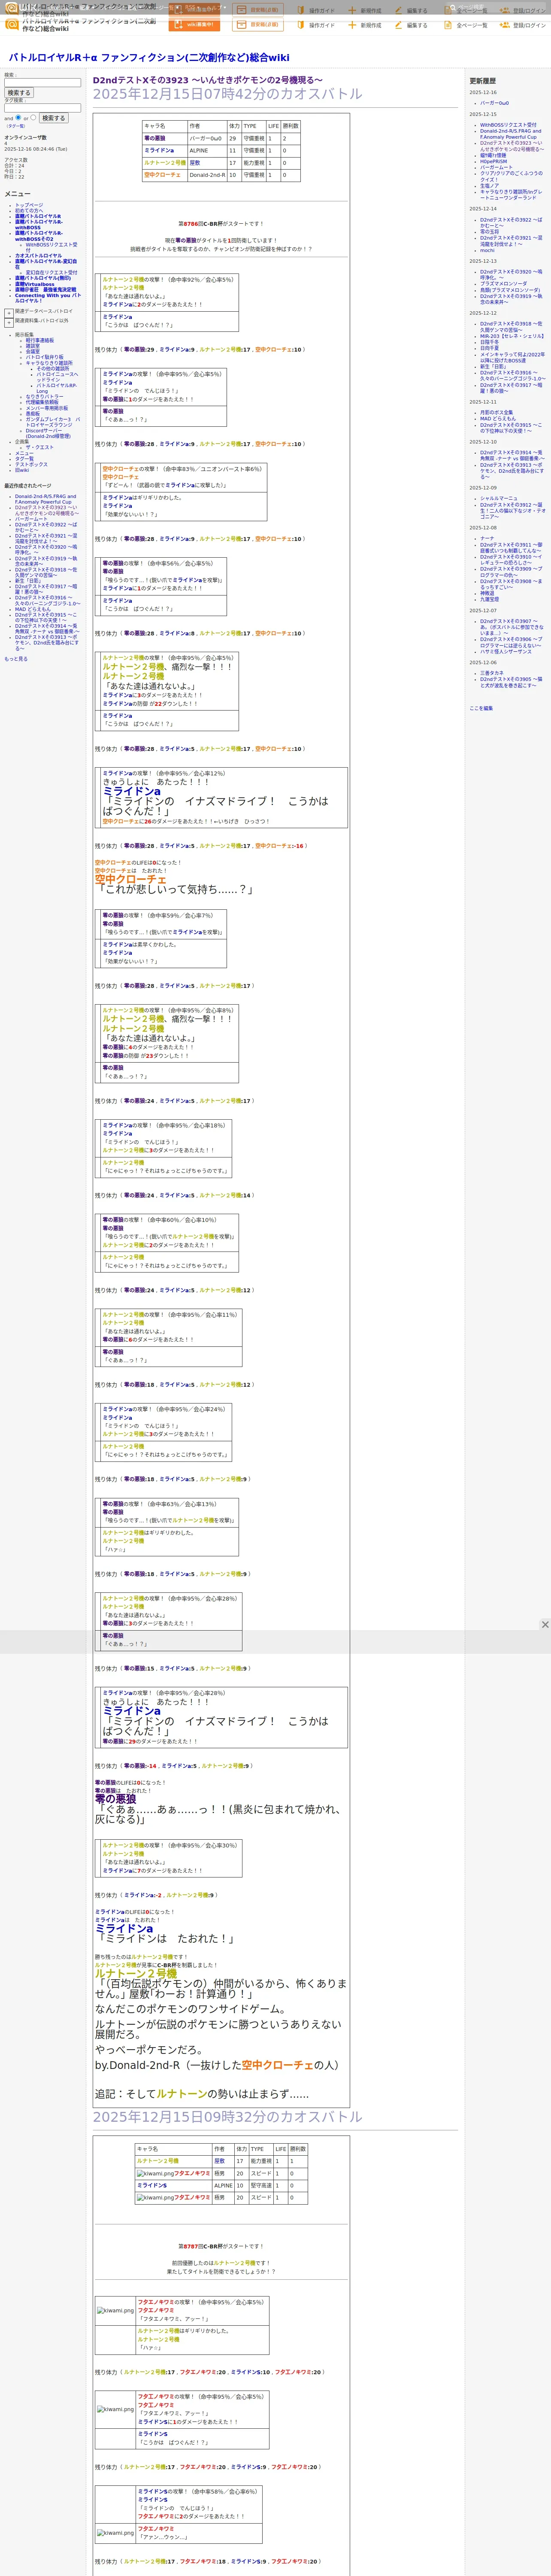551x2576 pixels.
Task: Open Discordサーバー sidebar link
Action: pos(48,433)
